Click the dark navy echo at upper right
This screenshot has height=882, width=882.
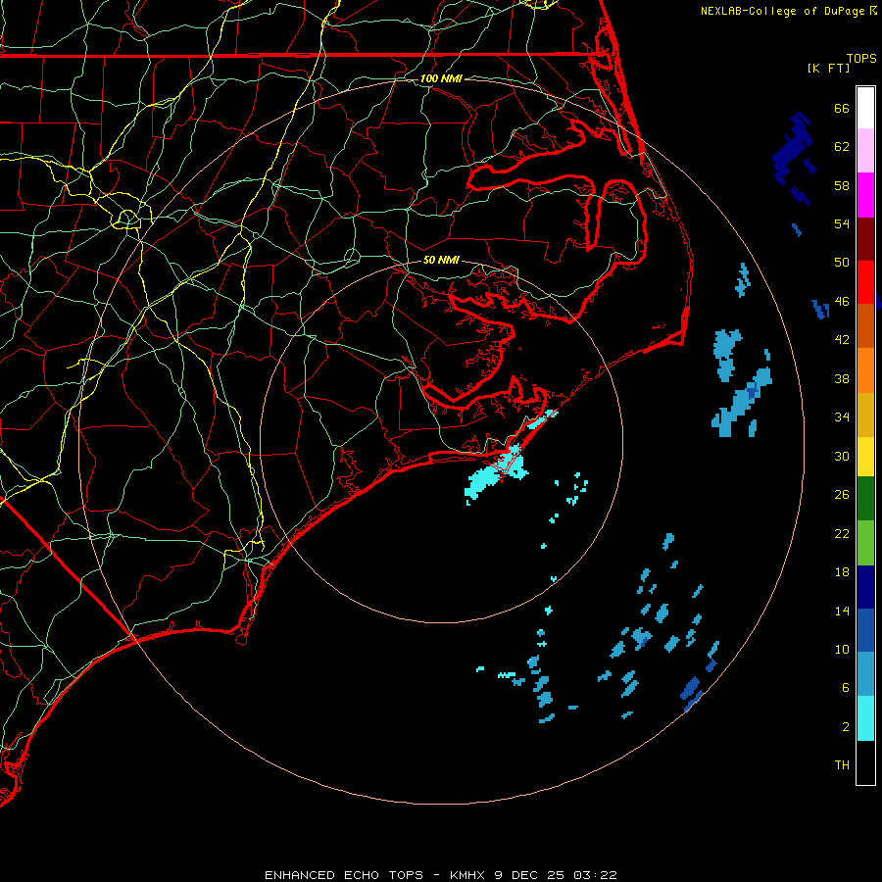coord(794,148)
